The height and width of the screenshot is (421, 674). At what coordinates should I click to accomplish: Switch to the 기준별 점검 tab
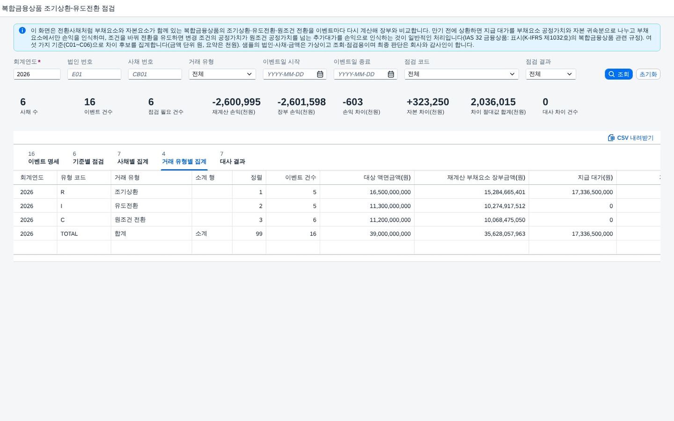pos(88,158)
